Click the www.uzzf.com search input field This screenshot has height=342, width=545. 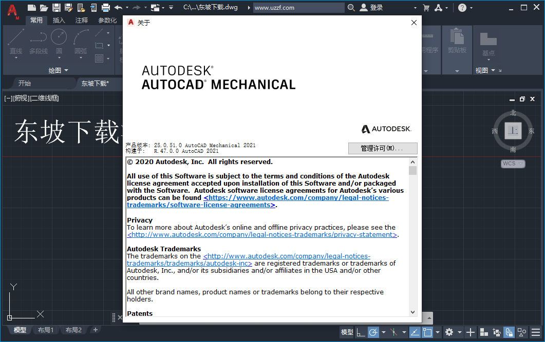[x=298, y=8]
